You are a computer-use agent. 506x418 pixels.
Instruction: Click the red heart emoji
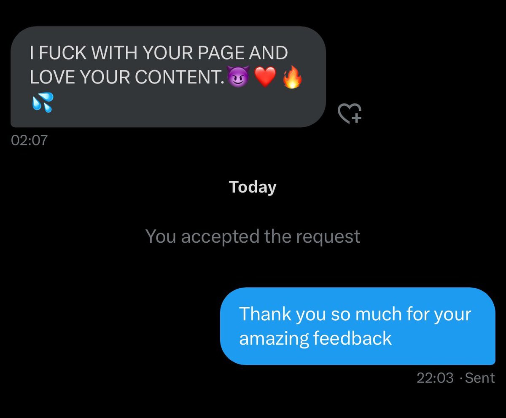265,78
